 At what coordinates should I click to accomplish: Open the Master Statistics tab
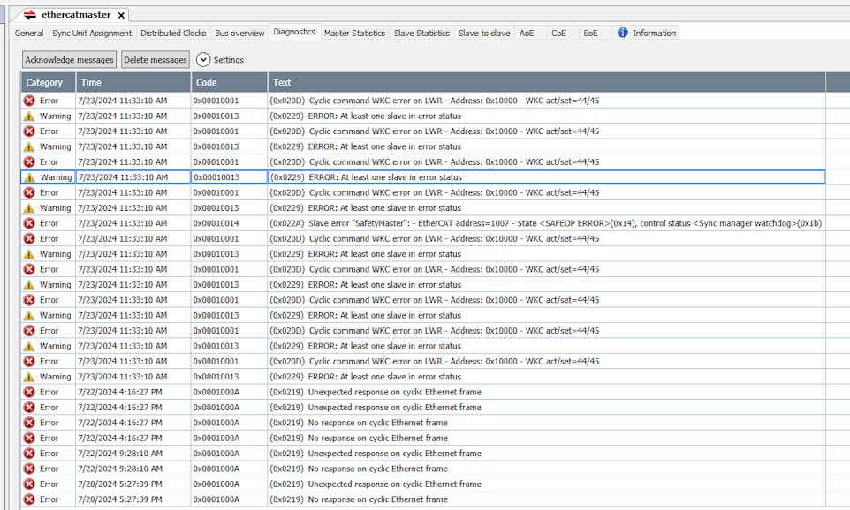coord(354,33)
